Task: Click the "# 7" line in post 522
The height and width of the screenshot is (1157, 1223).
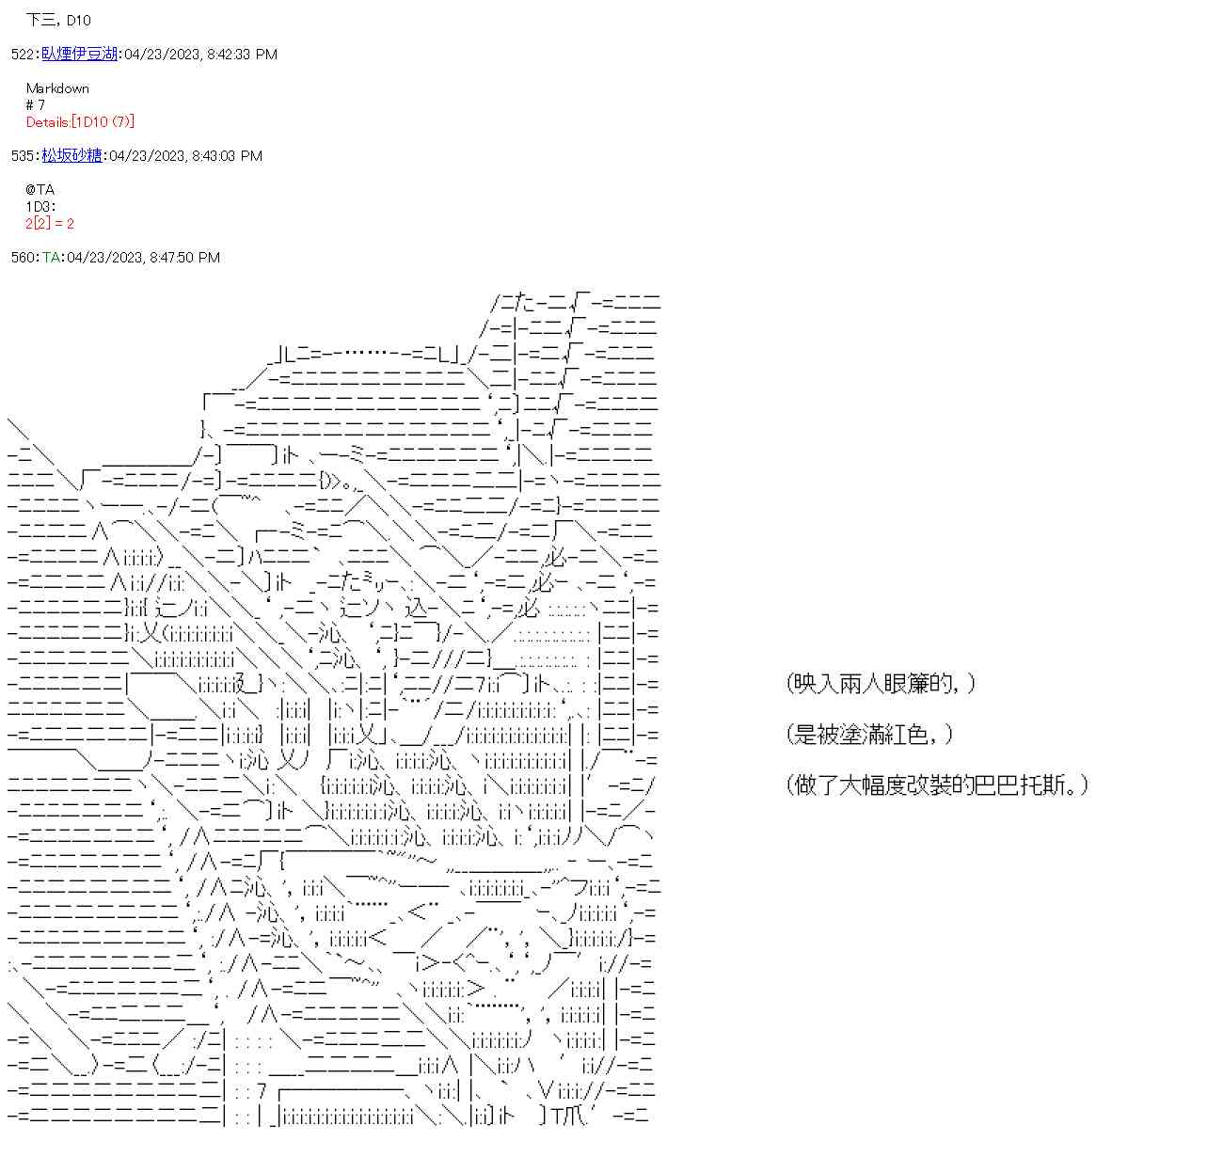Action: 36,105
